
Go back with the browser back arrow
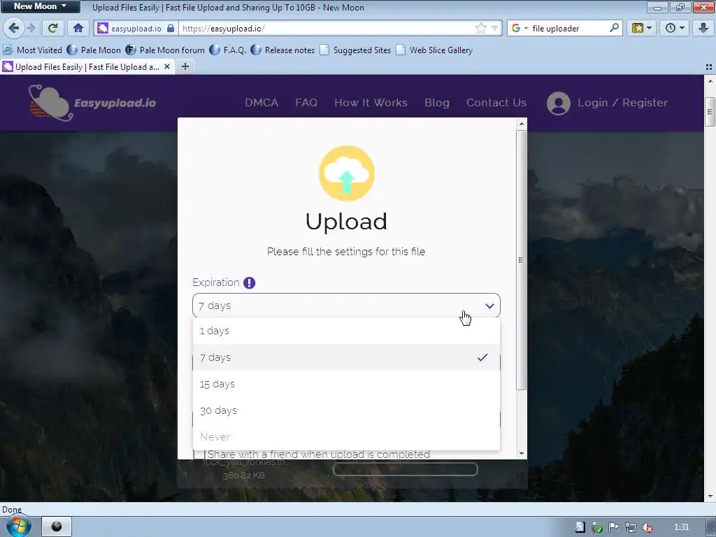(x=14, y=28)
